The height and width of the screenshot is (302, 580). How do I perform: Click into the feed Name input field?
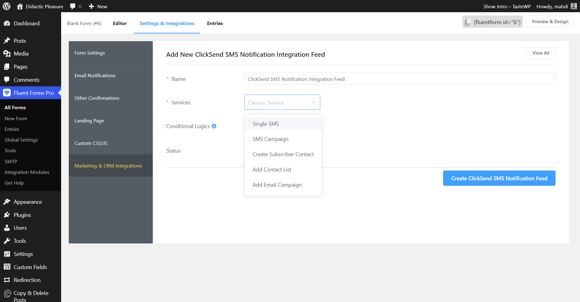(400, 79)
